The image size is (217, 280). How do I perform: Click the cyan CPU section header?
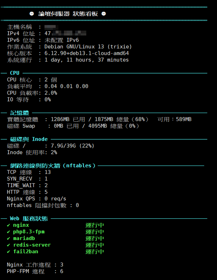click(x=15, y=73)
